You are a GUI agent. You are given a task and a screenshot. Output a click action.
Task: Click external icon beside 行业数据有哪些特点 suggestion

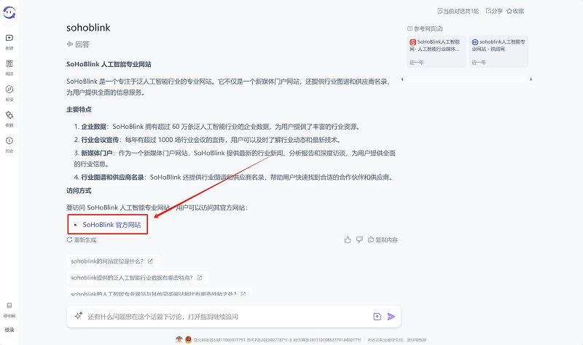click(x=200, y=278)
